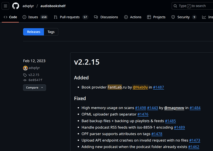
Task: Open the audiobookshelf repository link
Action: coord(53,6)
